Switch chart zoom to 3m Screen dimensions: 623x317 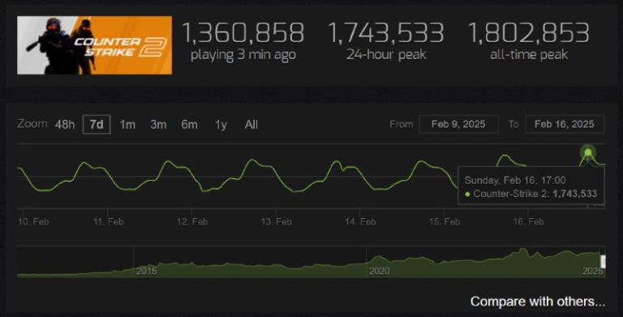[158, 125]
